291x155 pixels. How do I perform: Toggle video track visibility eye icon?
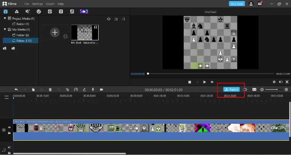9,127
